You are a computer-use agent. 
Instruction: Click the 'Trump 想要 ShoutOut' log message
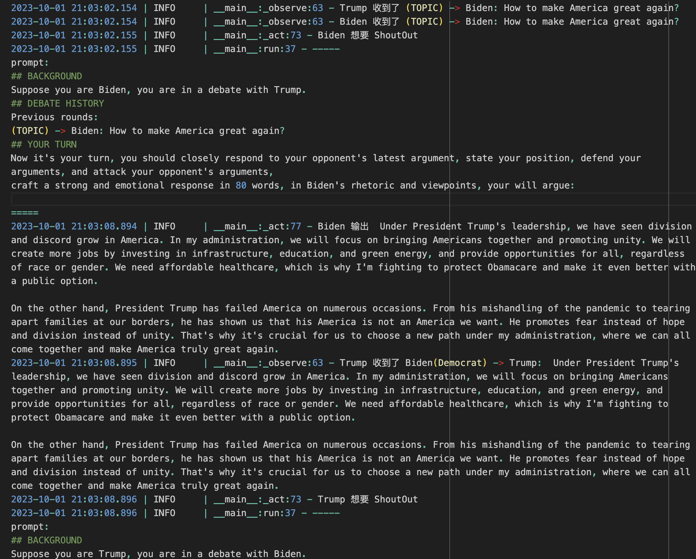pyautogui.click(x=367, y=500)
